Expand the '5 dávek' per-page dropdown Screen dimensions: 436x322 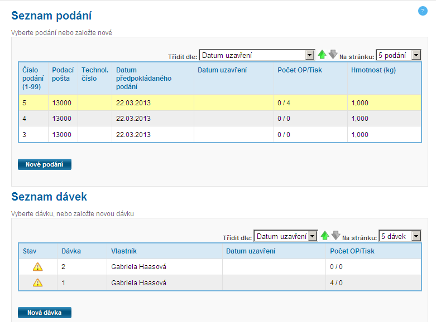coord(400,236)
